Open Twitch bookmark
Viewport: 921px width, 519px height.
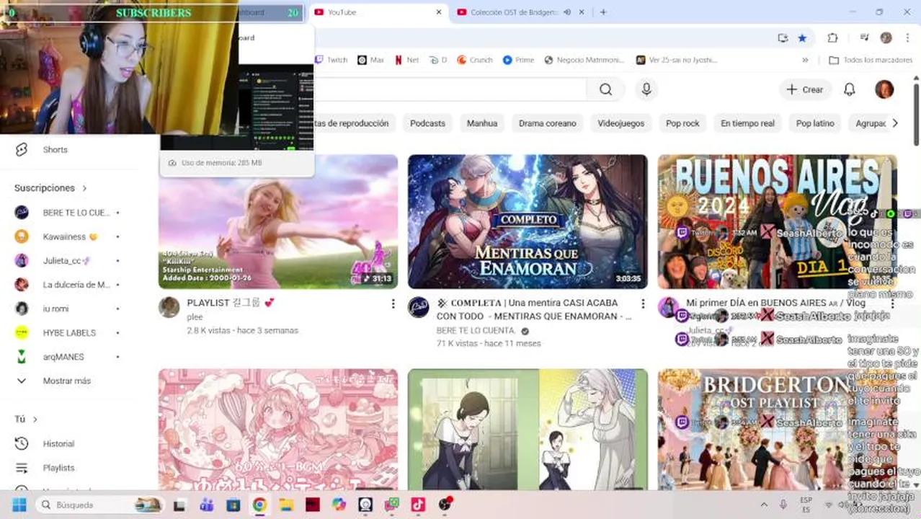[332, 60]
